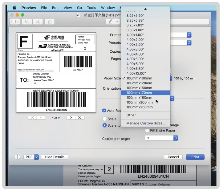Choose 3.50x1.00" paper size
Screen dimensions: 223x190
pyautogui.click(x=145, y=30)
